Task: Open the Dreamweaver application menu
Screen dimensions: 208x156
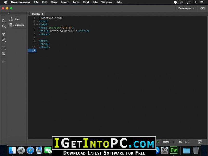Action: (21, 2)
